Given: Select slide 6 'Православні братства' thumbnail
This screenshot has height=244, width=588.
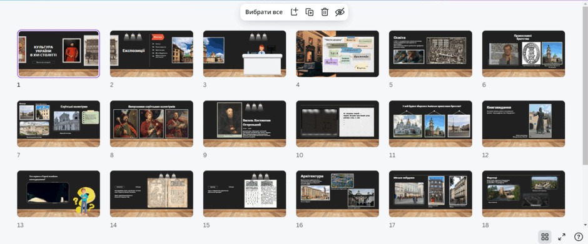Looking at the screenshot, I should [x=524, y=54].
